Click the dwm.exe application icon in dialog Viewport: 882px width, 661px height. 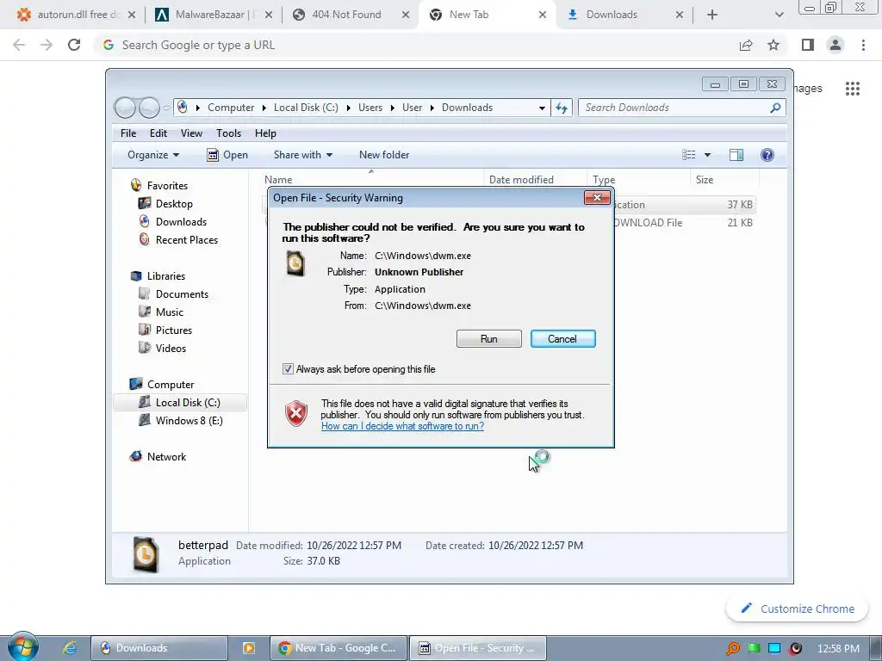[296, 263]
